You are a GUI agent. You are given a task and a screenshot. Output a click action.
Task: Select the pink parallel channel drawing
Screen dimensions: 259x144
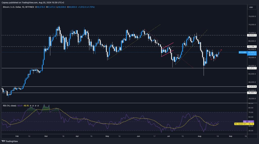[x=167, y=49]
